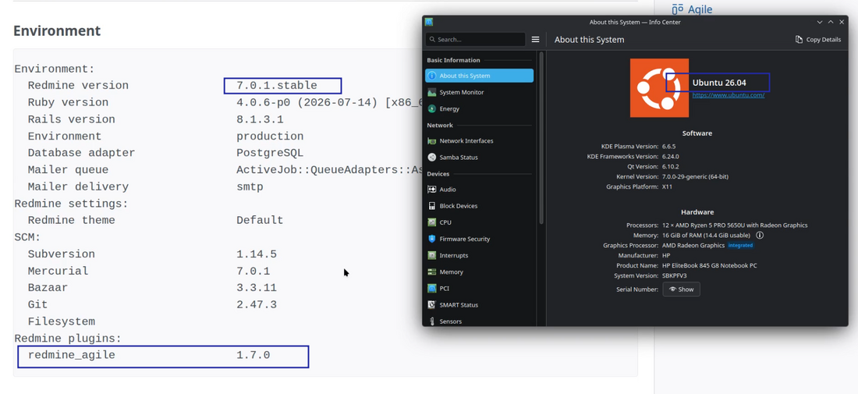Click the Samba Status icon
This screenshot has height=394, width=858.
tap(432, 157)
